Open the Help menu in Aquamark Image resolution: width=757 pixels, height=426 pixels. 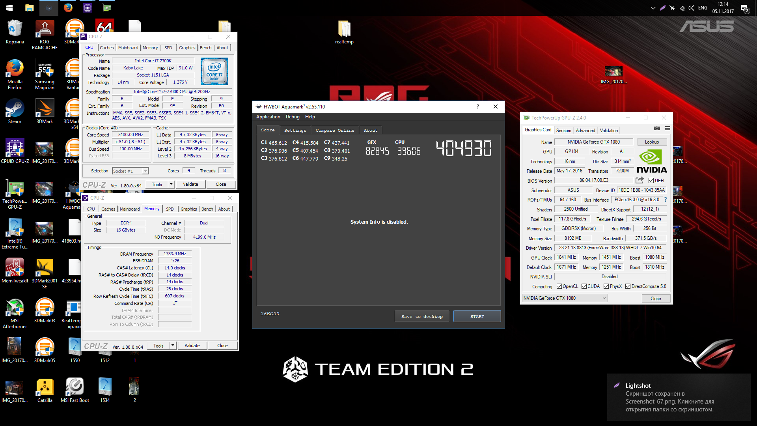[310, 117]
